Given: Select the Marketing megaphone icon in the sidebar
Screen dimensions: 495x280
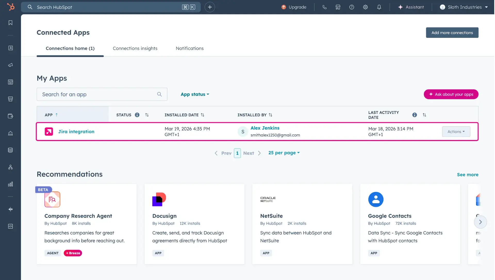Looking at the screenshot, I should coord(10,65).
